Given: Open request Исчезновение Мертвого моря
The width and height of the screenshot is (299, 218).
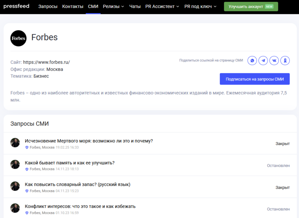Looking at the screenshot, I should 89,141.
